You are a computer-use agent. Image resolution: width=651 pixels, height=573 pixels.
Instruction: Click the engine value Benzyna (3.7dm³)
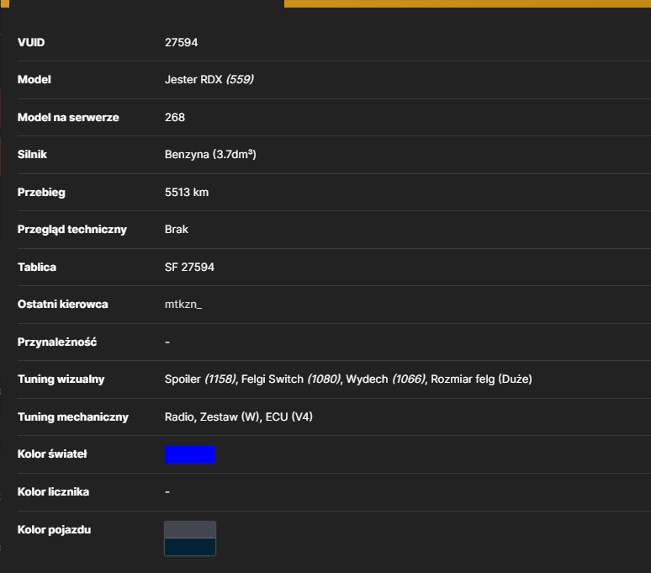(210, 155)
